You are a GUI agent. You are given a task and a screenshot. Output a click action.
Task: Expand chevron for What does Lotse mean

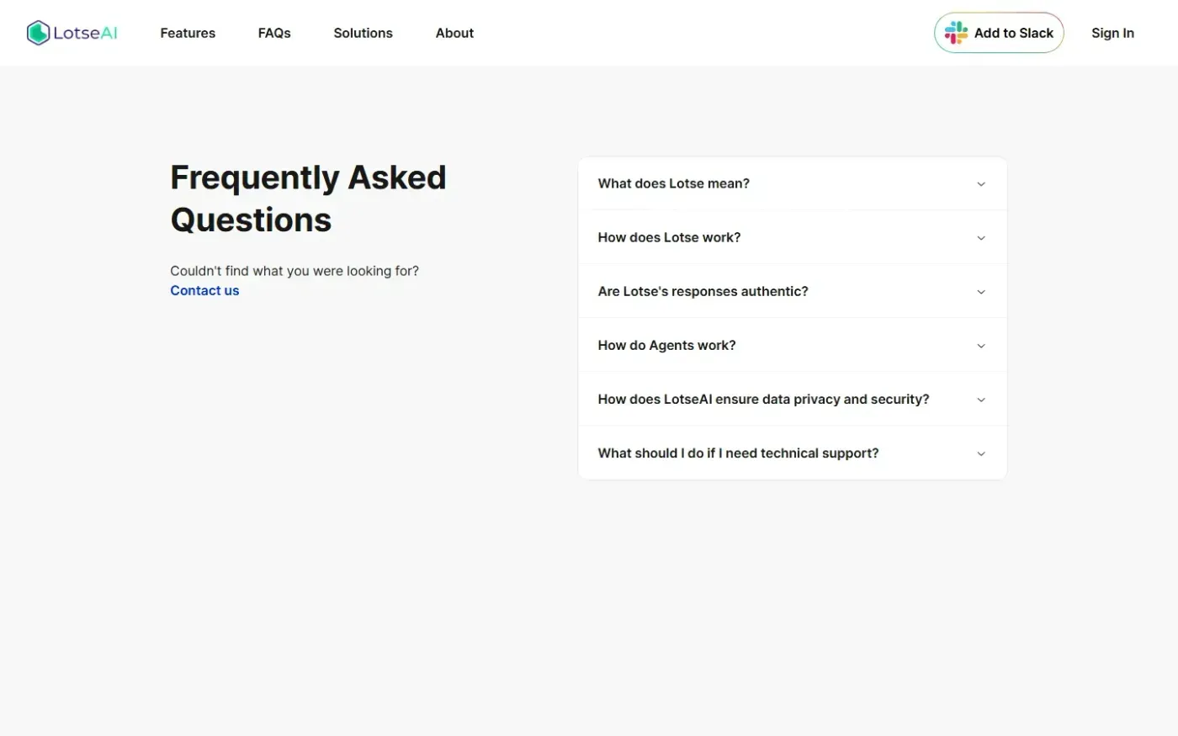pyautogui.click(x=980, y=184)
